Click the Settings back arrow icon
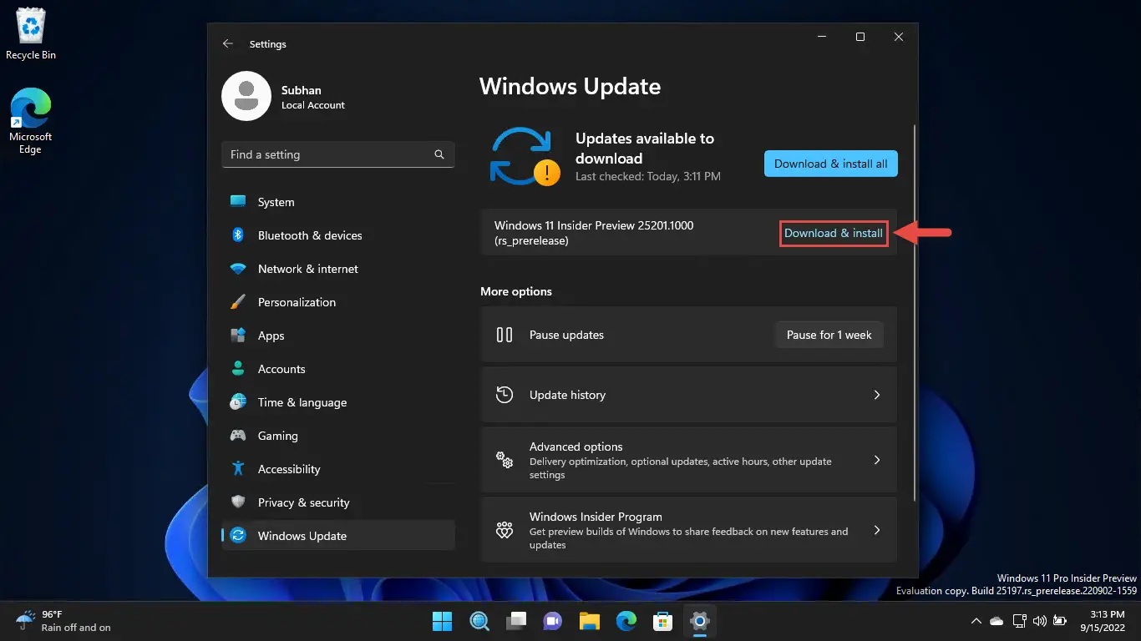The image size is (1141, 641). point(227,43)
